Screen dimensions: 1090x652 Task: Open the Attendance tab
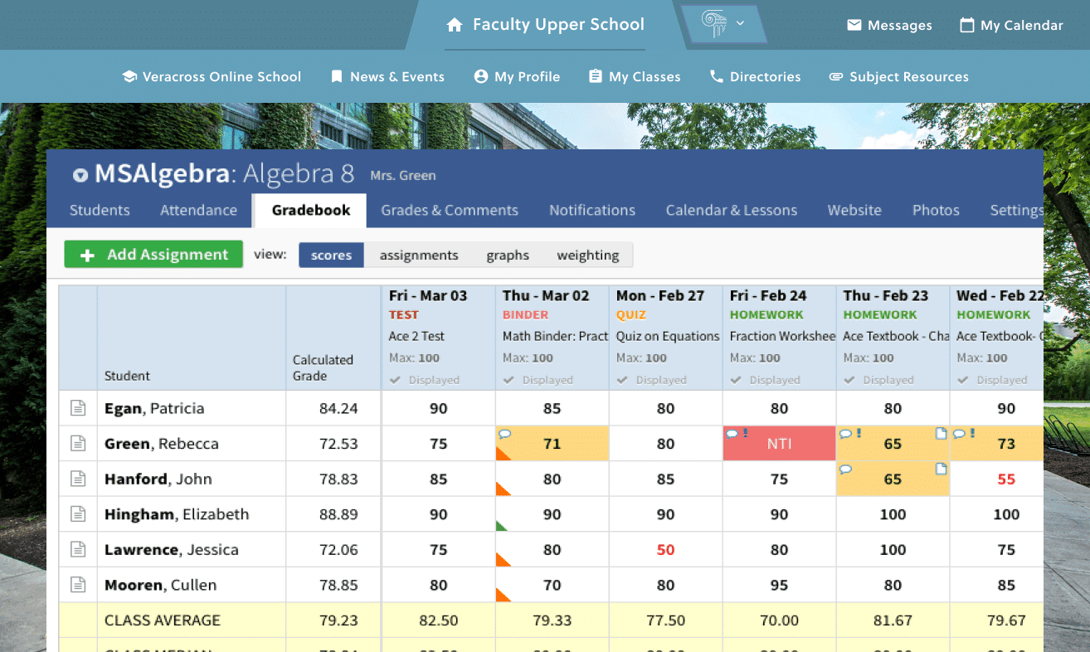[x=198, y=211]
